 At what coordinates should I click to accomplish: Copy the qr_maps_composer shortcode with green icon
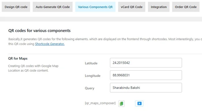[x=121, y=104]
